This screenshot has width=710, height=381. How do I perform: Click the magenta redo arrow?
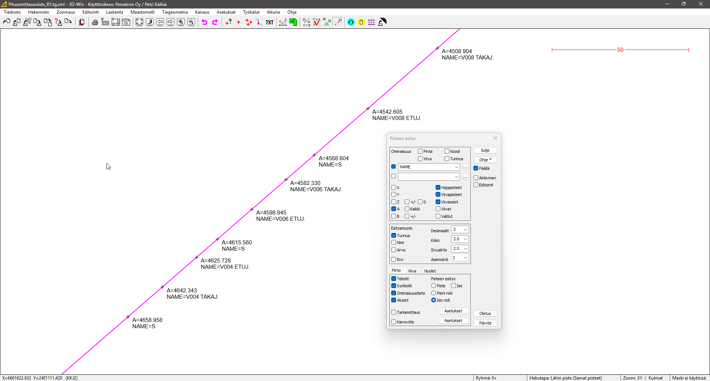tap(215, 23)
